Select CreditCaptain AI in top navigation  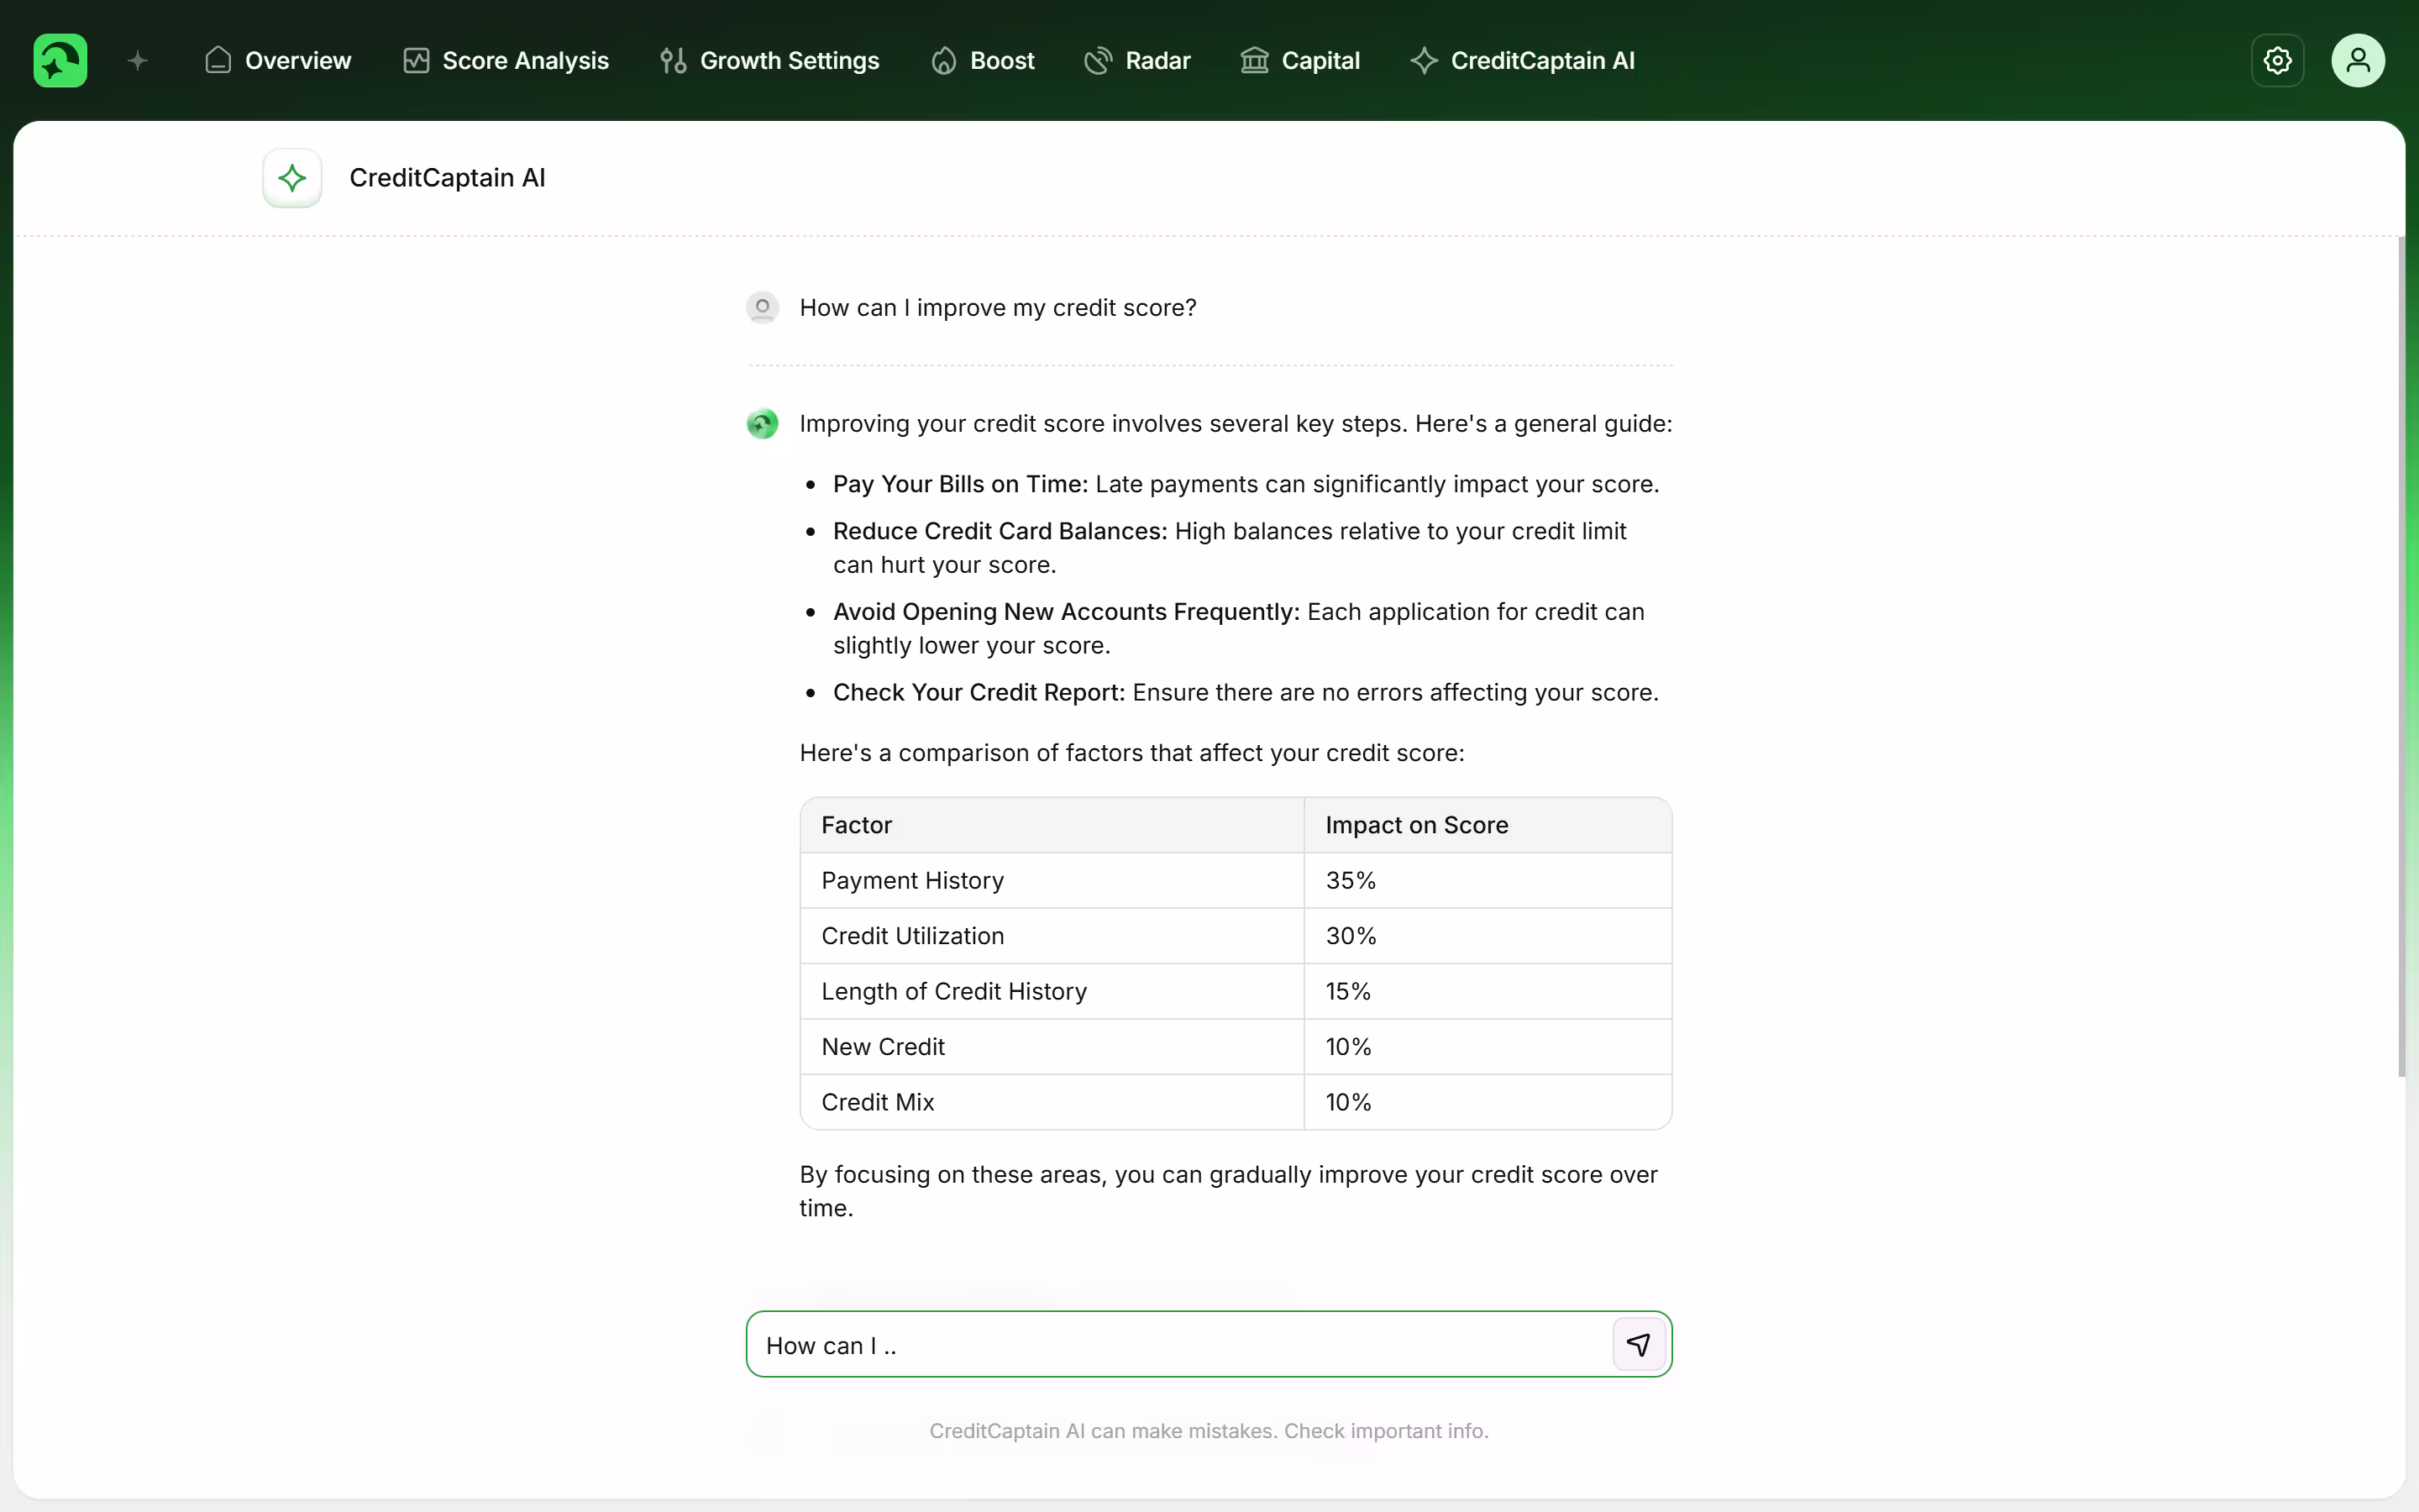click(1522, 61)
